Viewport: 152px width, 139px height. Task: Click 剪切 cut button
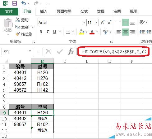tap(22, 20)
